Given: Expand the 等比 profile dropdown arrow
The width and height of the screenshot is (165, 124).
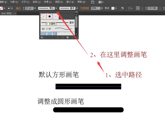Looking at the screenshot, I should click(56, 8).
